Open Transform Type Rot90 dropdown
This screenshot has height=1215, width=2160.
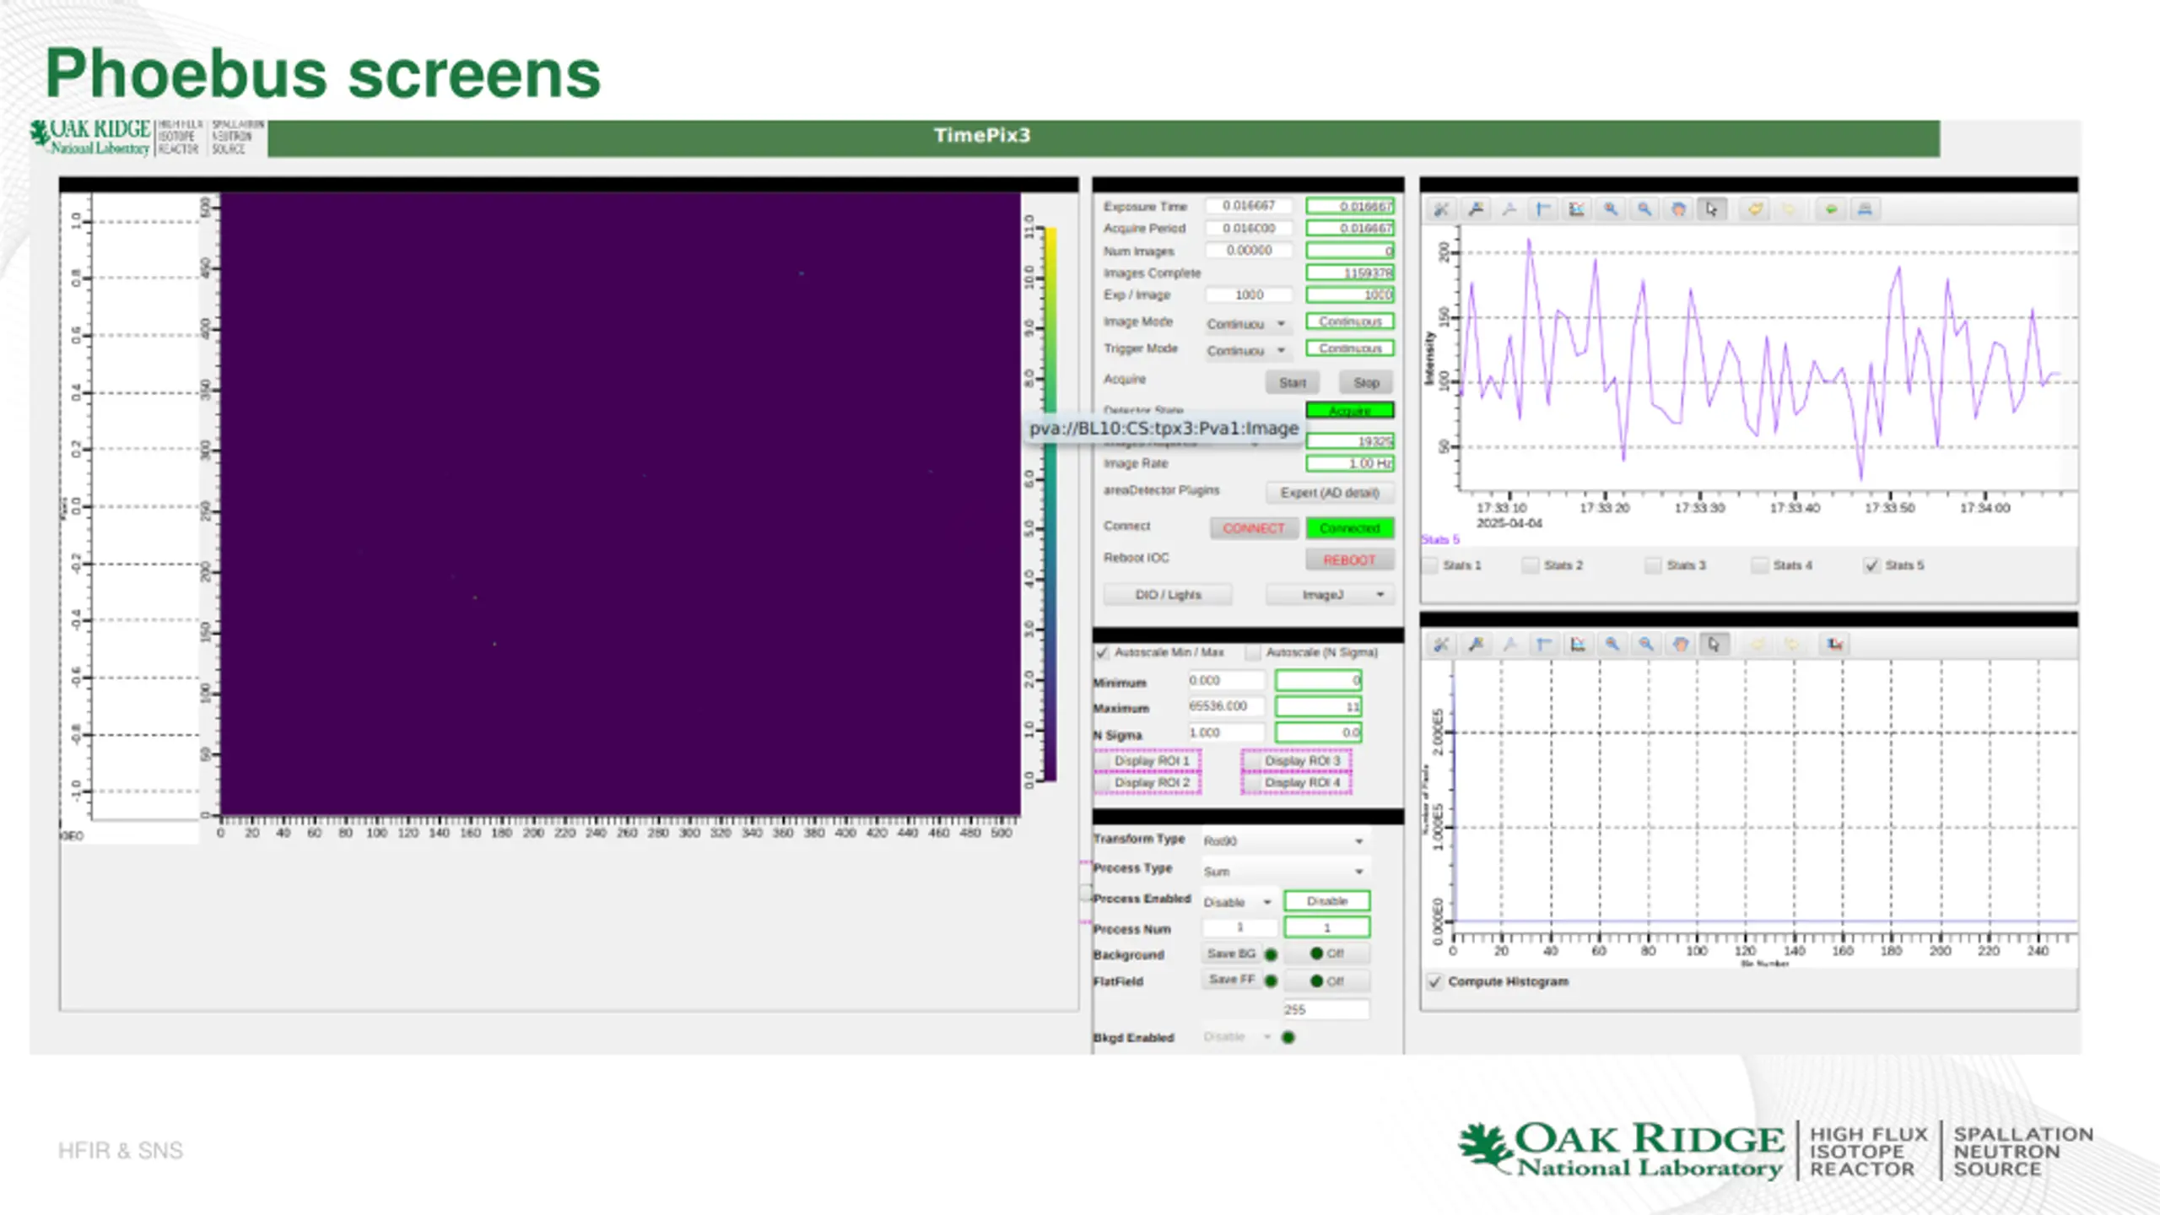[1284, 841]
